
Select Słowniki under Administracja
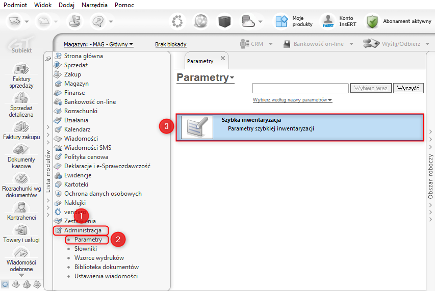point(86,249)
